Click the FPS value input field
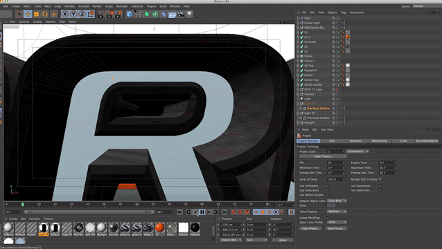The height and width of the screenshot is (249, 442). pos(336,163)
